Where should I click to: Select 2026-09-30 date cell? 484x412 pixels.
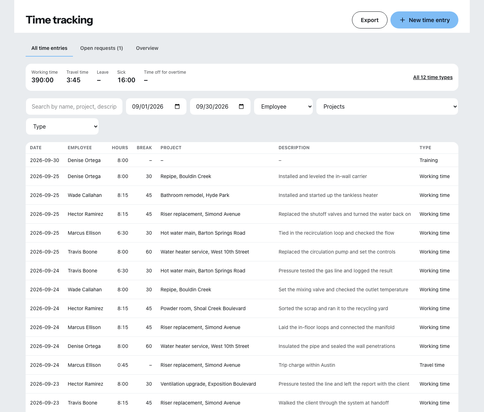44,160
